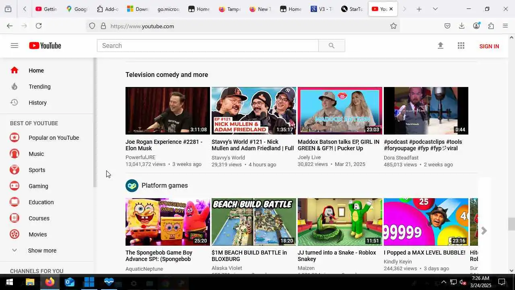Click the browser address bar URL
This screenshot has width=515, height=290.
(142, 26)
